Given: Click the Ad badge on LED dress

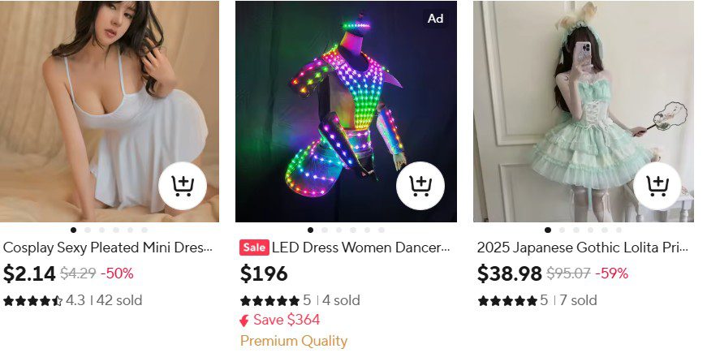Looking at the screenshot, I should 436,19.
